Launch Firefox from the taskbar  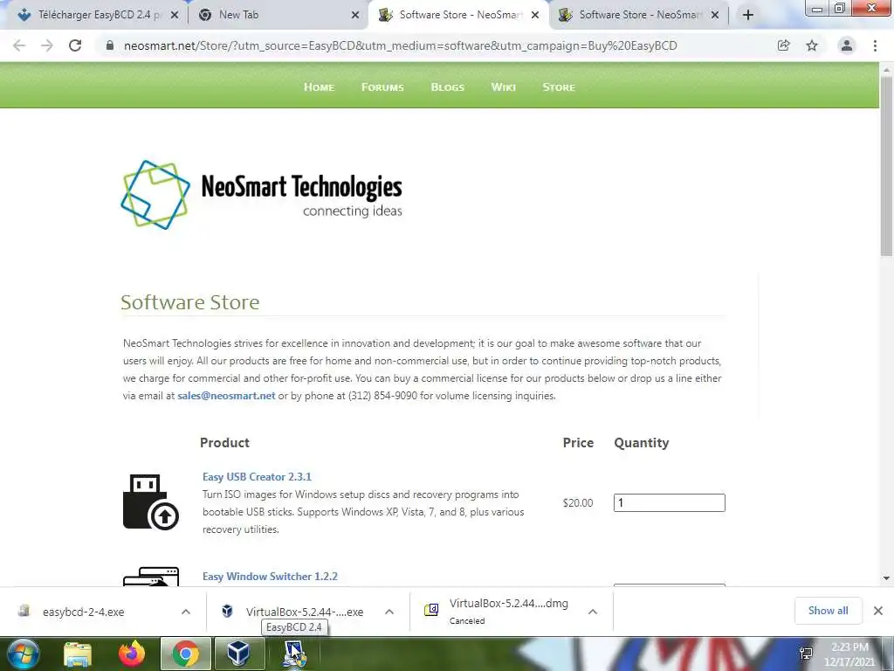tap(132, 654)
